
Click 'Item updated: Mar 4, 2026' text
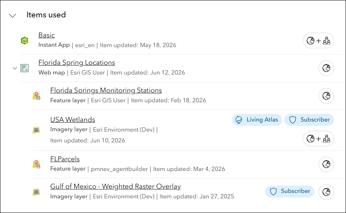coord(189,169)
